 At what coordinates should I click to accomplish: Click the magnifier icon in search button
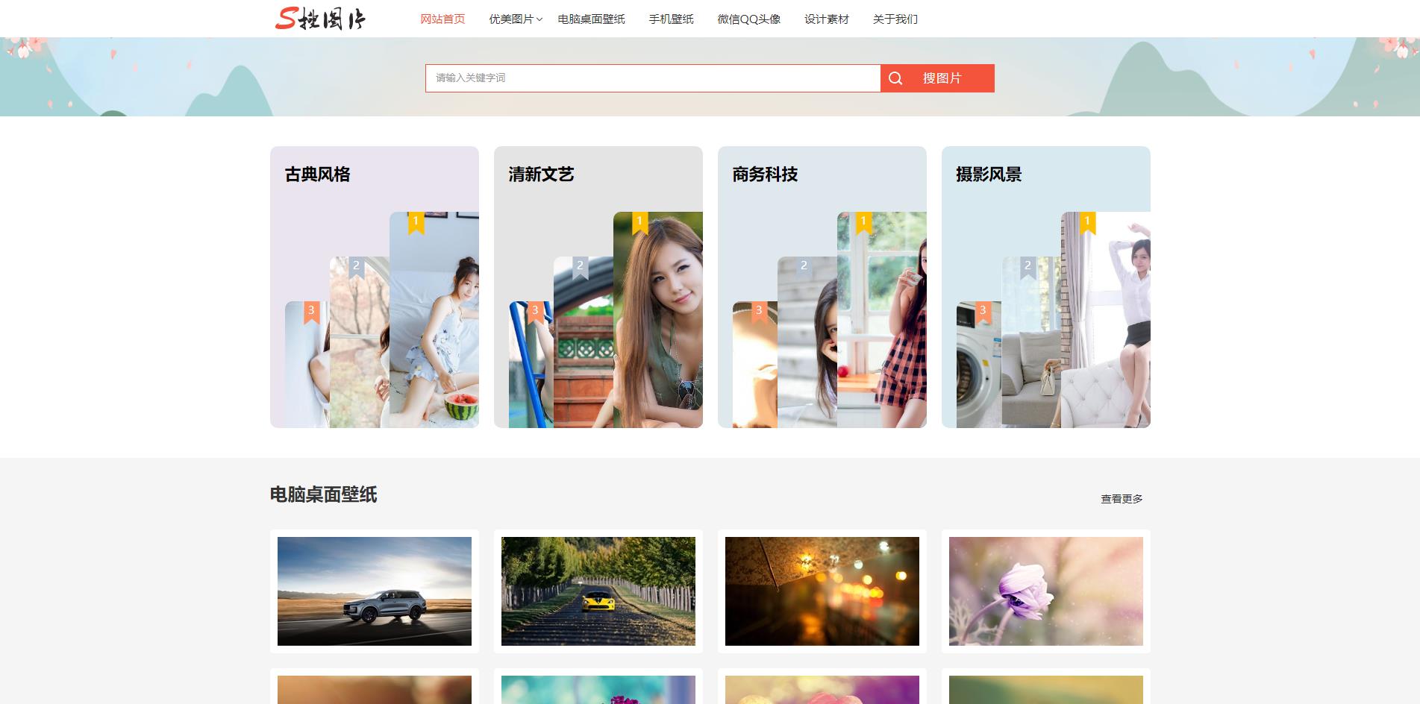pyautogui.click(x=895, y=78)
